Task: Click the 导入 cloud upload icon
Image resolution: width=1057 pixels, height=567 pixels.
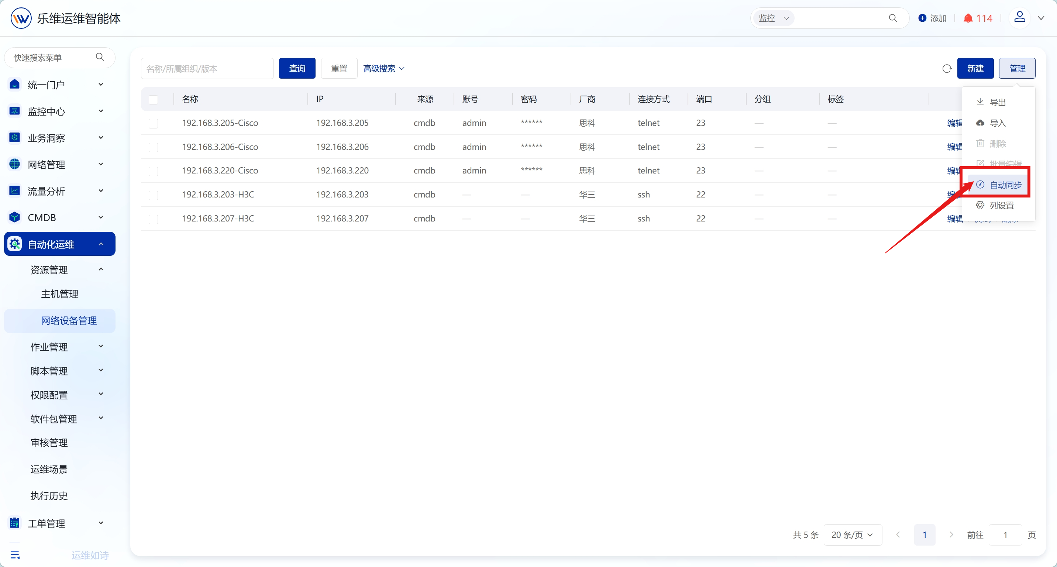Action: [980, 123]
